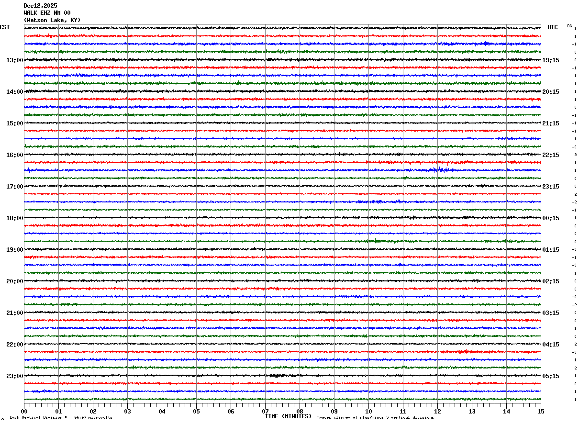Screen dimensions: 579x424
Task: Click the 22:15 UTC time label
Action: point(551,155)
